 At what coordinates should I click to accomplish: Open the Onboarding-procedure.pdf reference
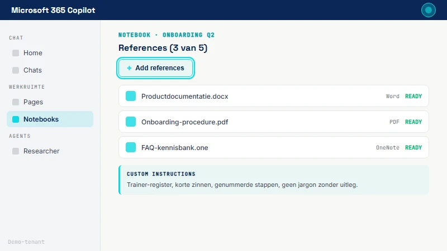click(x=274, y=122)
